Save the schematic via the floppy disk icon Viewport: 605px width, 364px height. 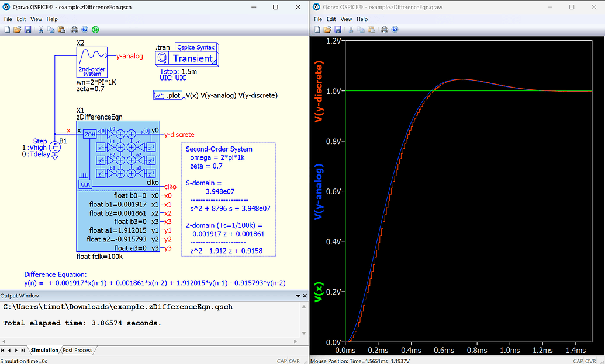27,29
